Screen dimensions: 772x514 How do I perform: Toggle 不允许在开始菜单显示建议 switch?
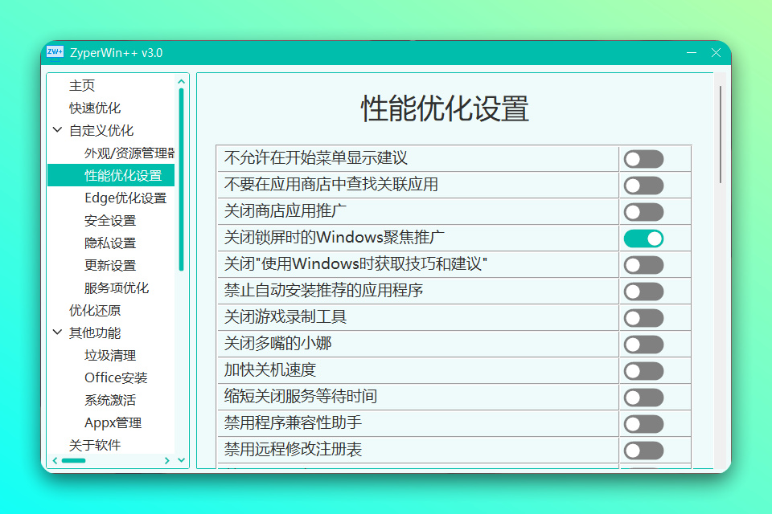(x=643, y=159)
